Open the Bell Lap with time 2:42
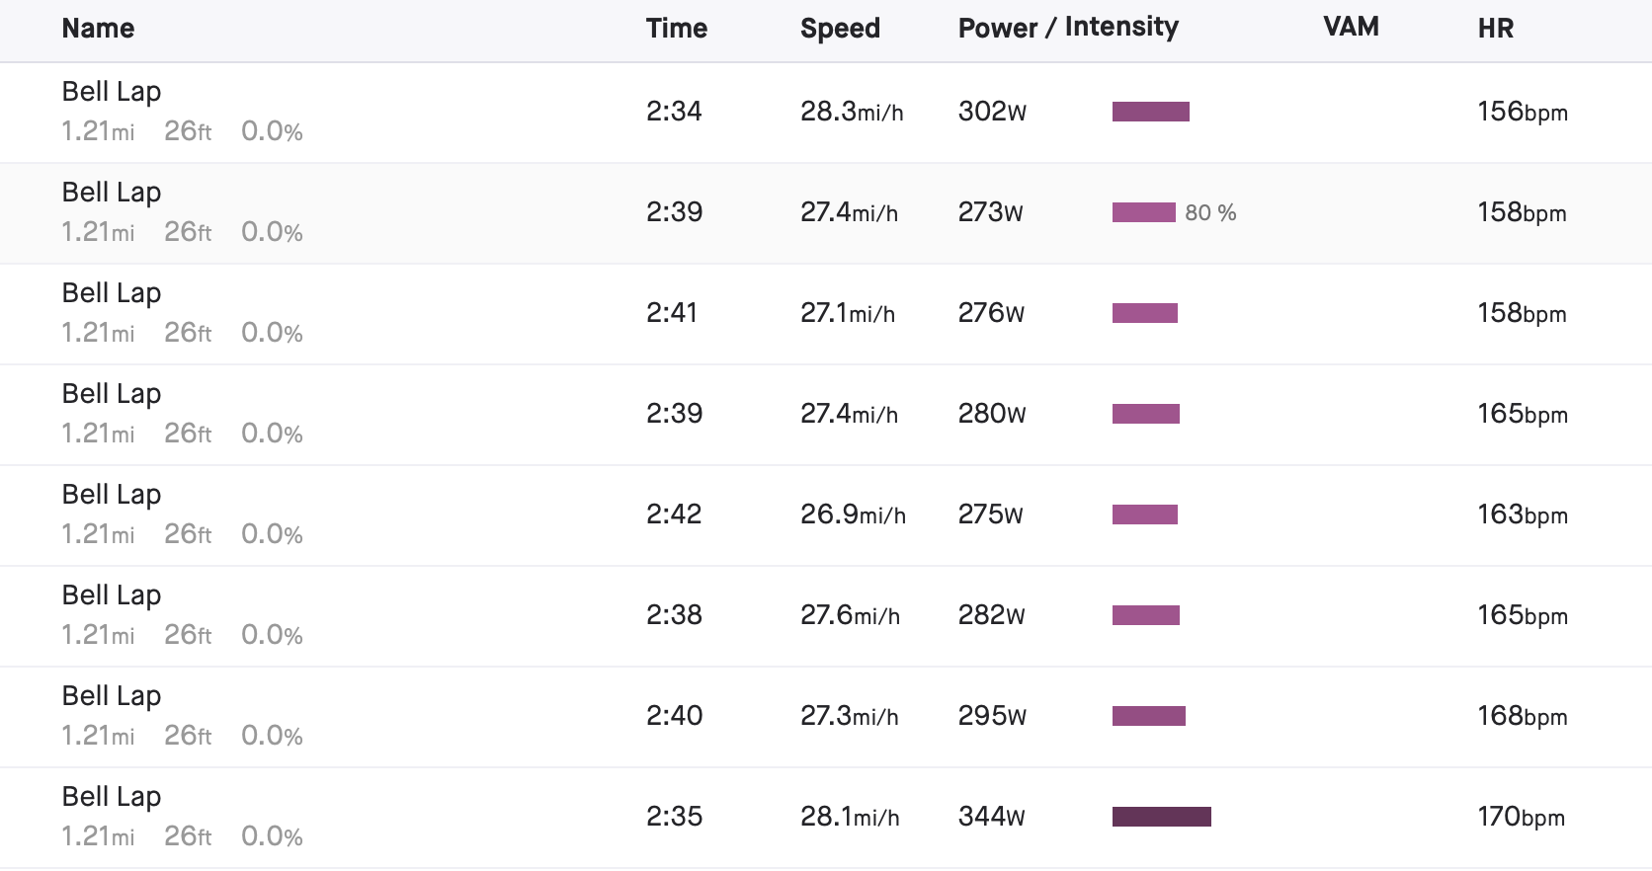Image resolution: width=1652 pixels, height=871 pixels. 826,515
